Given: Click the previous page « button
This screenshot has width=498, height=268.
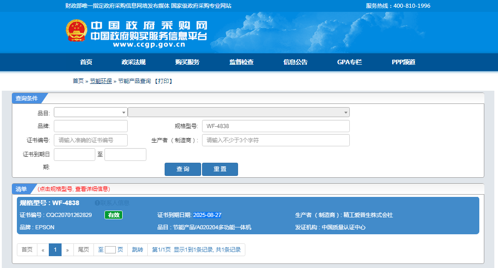Looking at the screenshot, I should pyautogui.click(x=43, y=250).
